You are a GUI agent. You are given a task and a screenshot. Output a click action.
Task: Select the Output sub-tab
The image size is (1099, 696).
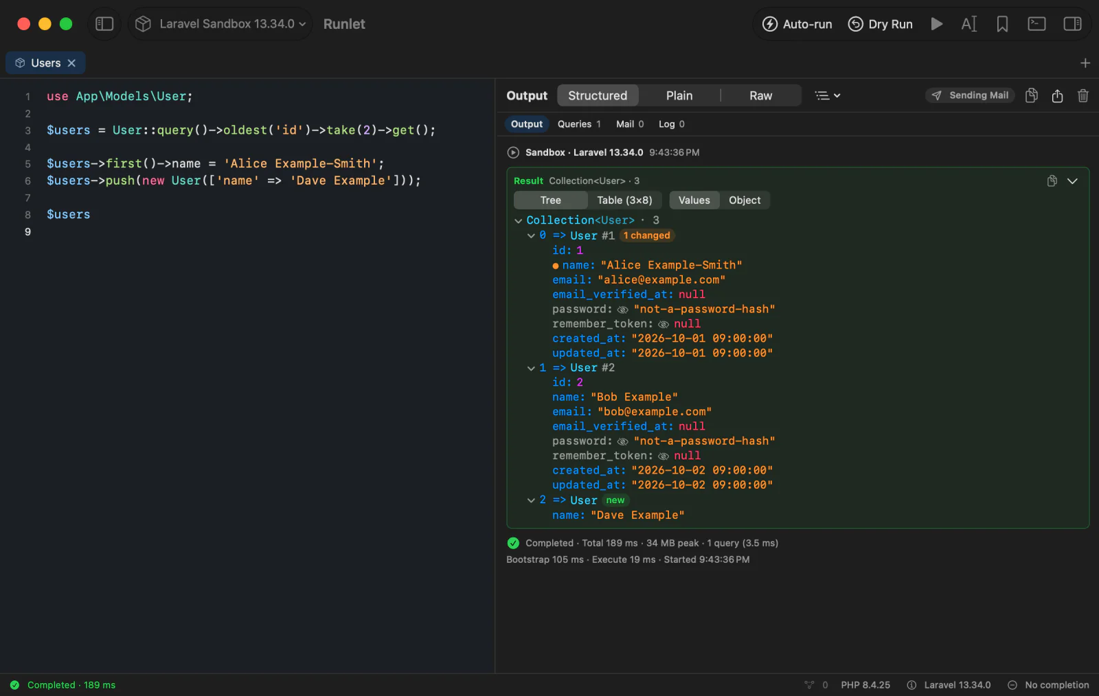(x=527, y=124)
